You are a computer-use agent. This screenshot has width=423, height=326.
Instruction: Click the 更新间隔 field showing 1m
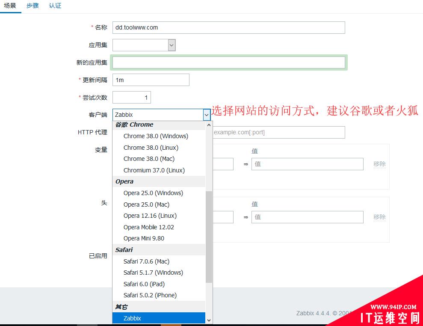pyautogui.click(x=151, y=80)
